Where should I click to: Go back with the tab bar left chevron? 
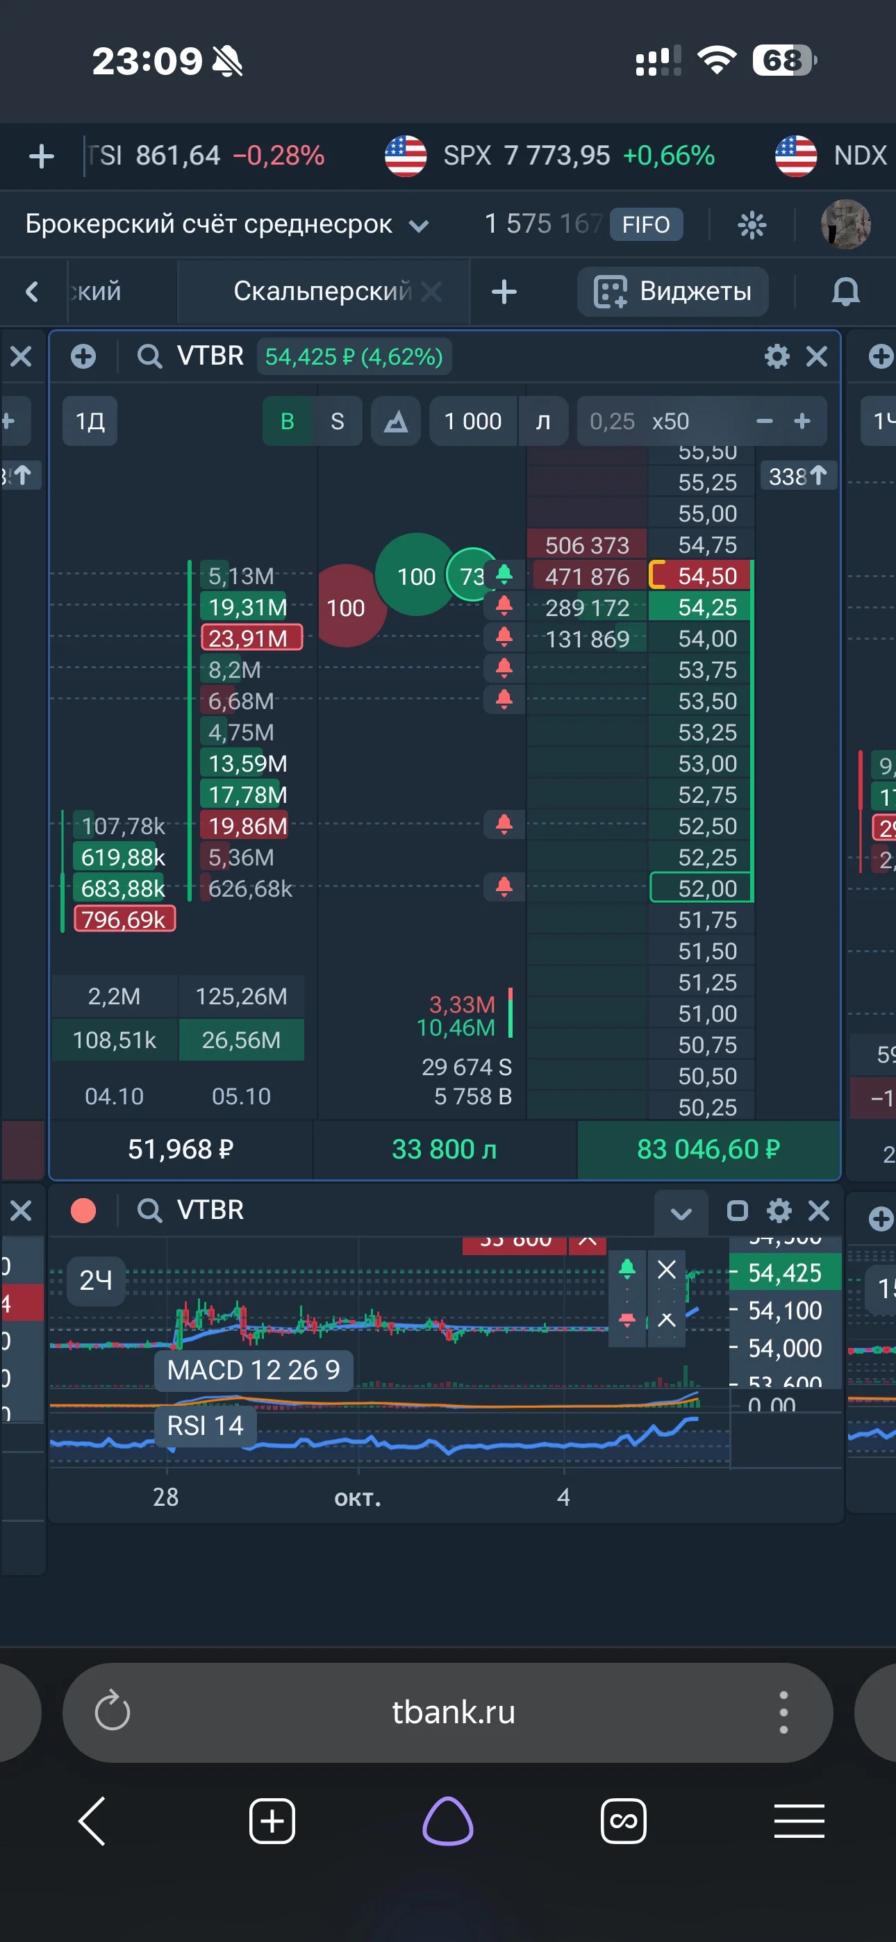(x=32, y=292)
